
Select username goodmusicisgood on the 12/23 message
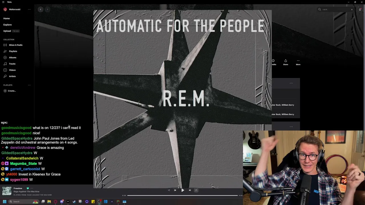(16, 128)
